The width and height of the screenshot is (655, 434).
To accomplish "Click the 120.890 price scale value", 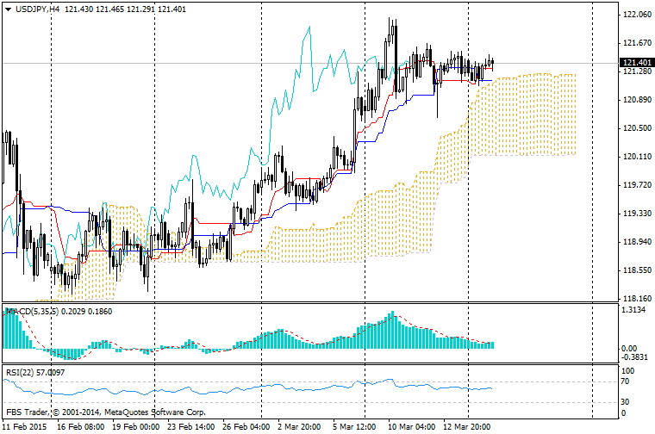I will click(x=637, y=100).
